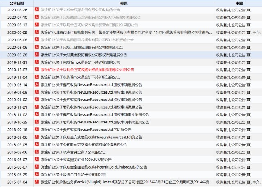Click 收购兼并,公司公告(Ⅲ) topic in the 2019-12-31 row
Screen dimensions: 262x187
[234, 62]
